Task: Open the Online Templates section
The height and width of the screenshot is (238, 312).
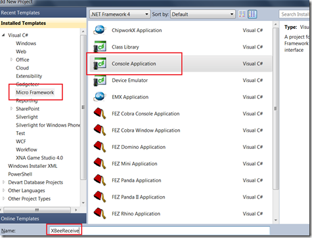Action: click(x=43, y=218)
